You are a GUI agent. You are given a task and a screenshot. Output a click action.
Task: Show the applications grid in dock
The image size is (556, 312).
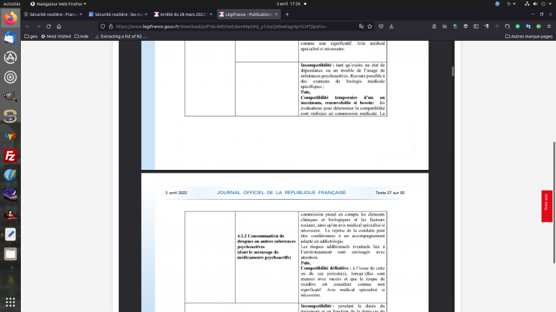tap(10, 302)
